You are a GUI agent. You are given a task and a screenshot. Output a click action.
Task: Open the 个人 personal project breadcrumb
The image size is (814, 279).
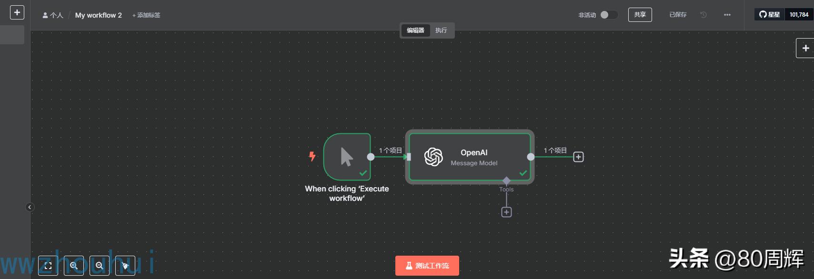53,15
